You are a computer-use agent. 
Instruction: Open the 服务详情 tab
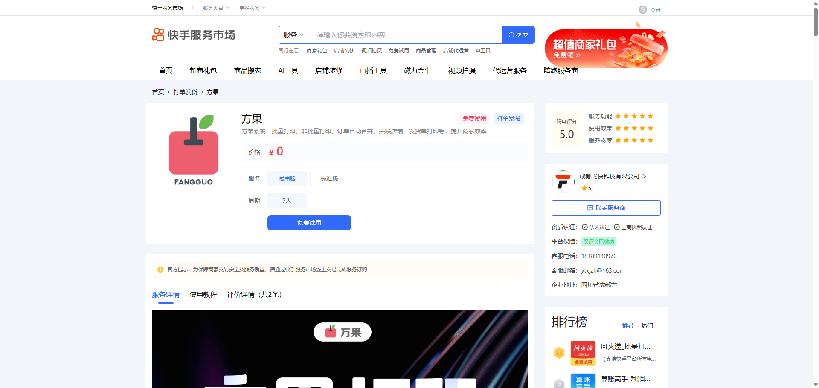point(166,295)
